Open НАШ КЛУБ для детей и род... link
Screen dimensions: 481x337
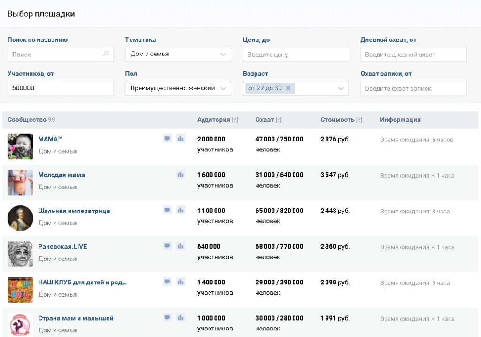pos(82,282)
